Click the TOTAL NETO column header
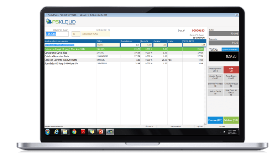Viewport: 273px width, 157px height. (194, 41)
